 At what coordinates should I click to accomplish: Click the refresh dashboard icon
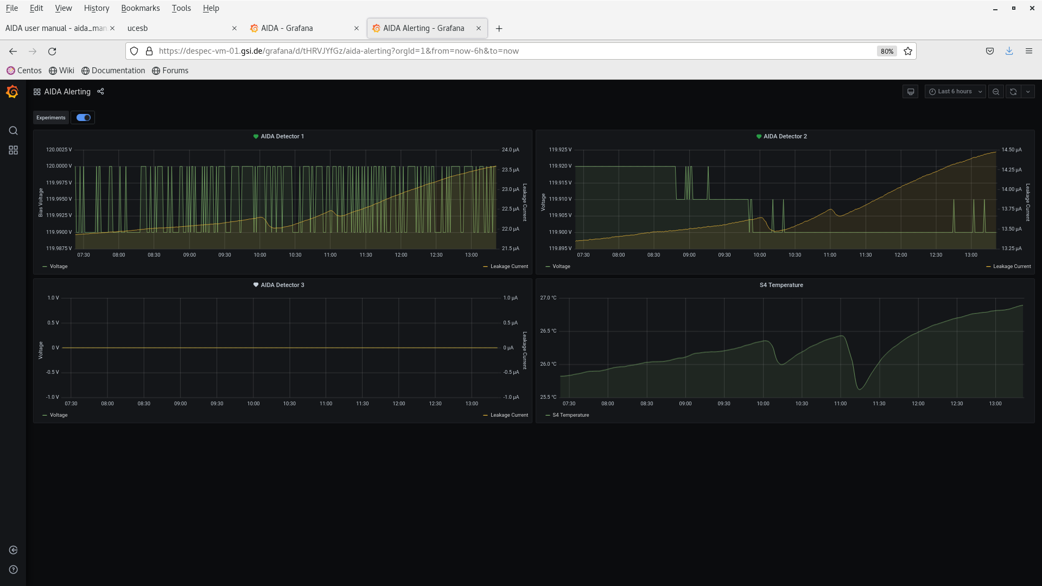click(x=1013, y=92)
